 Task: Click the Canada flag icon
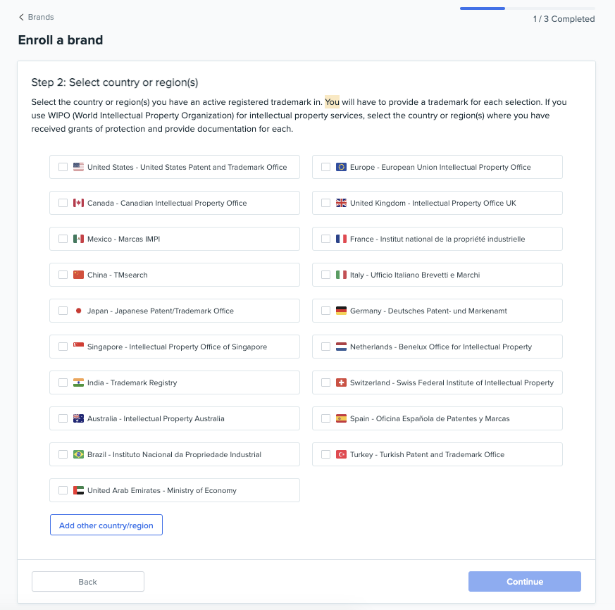pos(78,203)
